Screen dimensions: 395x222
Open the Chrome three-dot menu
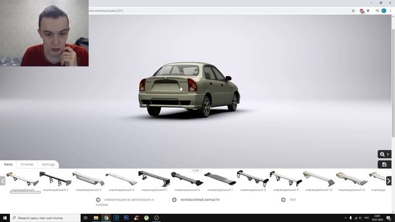(x=391, y=11)
